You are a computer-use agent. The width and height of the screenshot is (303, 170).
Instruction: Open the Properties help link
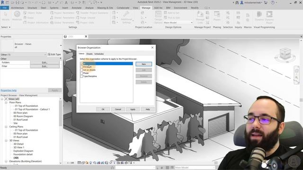pyautogui.click(x=9, y=90)
